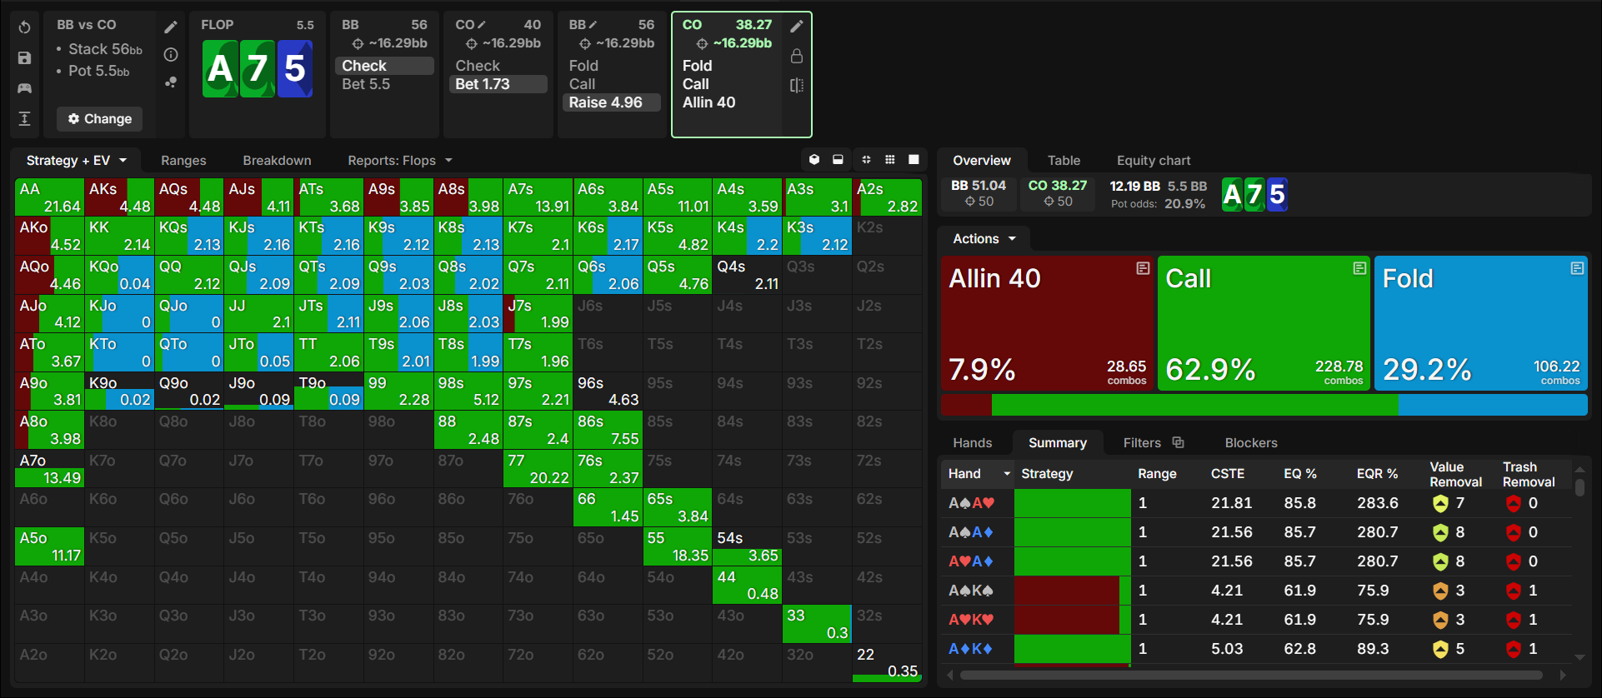Screen dimensions: 1602x698
Task: Click the compare split-view icon in CO node
Action: click(797, 85)
